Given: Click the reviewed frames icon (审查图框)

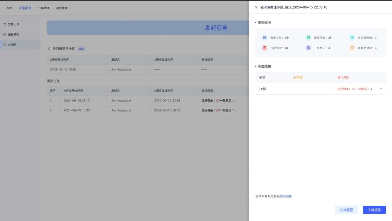Looking at the screenshot, I should click(308, 38).
